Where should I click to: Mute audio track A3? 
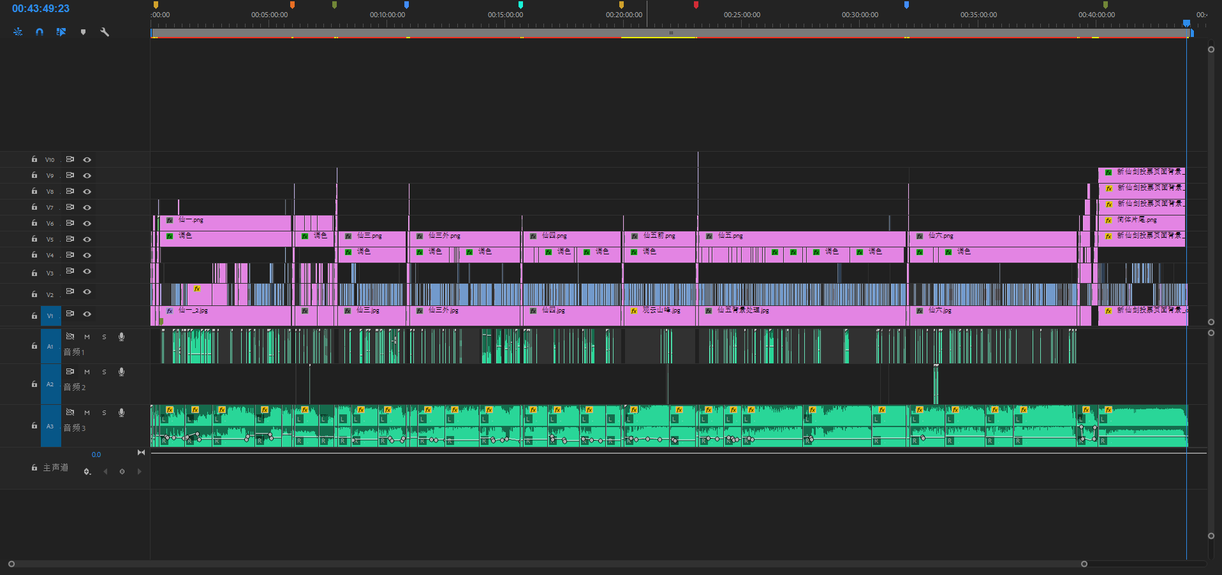tap(87, 412)
